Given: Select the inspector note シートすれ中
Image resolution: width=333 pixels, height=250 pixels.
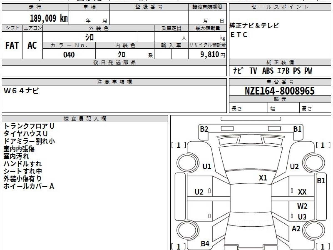Looking at the screenshot, I should point(23,171).
